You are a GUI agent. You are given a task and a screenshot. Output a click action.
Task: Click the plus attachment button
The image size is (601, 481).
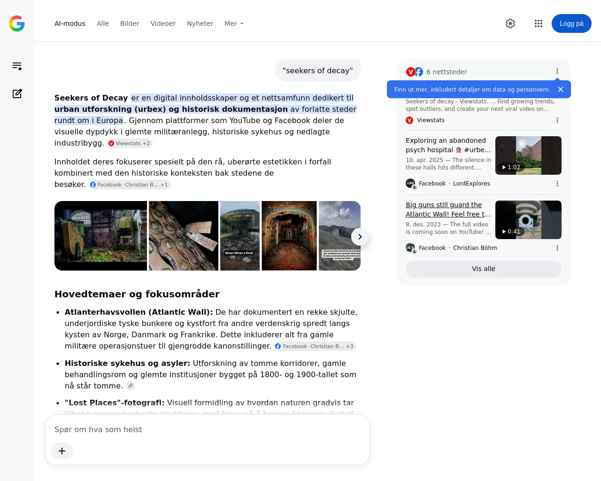(62, 451)
